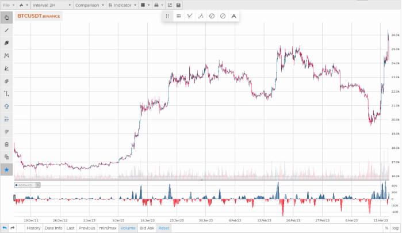
Task: Select the measure ruler tool
Action: click(6, 94)
